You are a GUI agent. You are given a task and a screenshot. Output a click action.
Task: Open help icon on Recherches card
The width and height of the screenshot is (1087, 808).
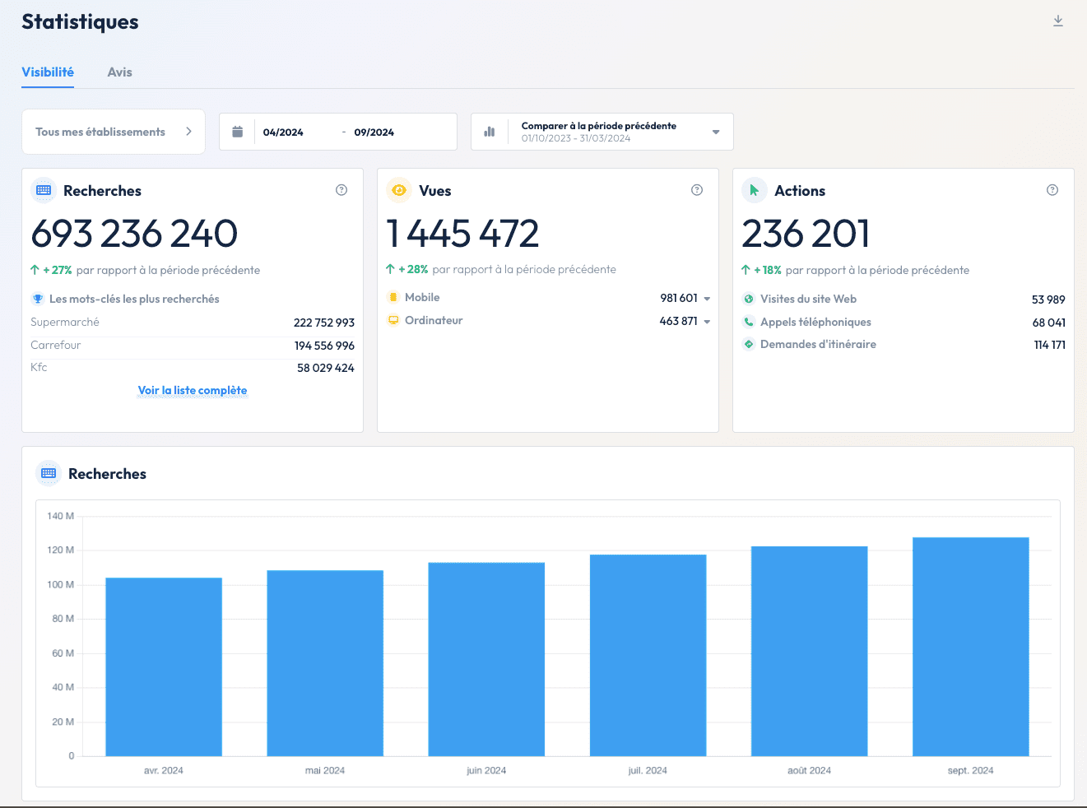[x=341, y=190]
